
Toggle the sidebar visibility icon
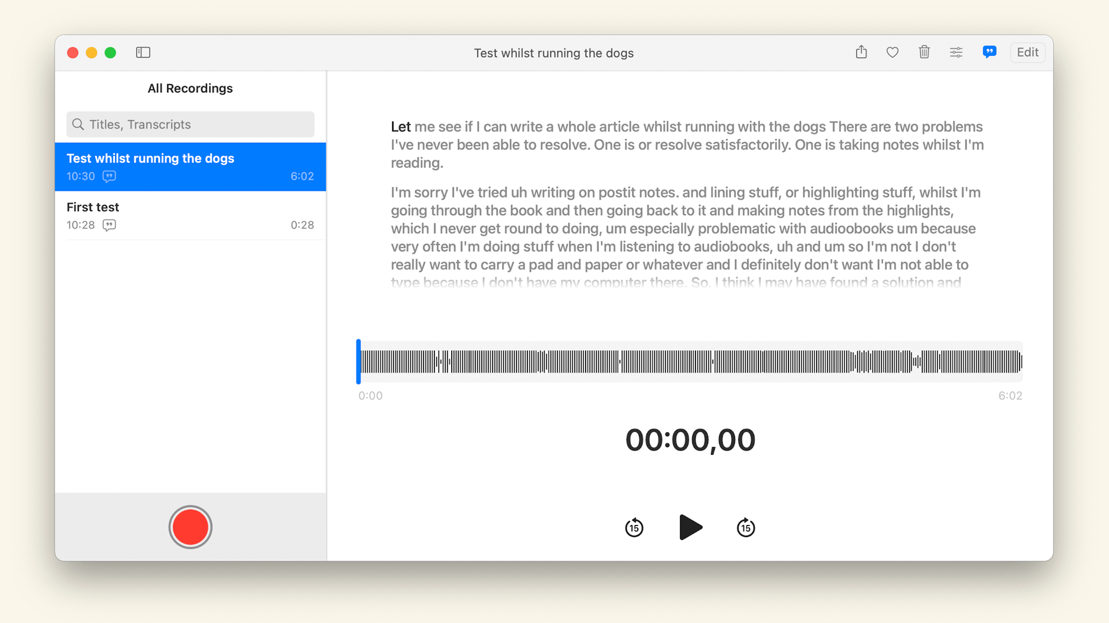(x=143, y=52)
